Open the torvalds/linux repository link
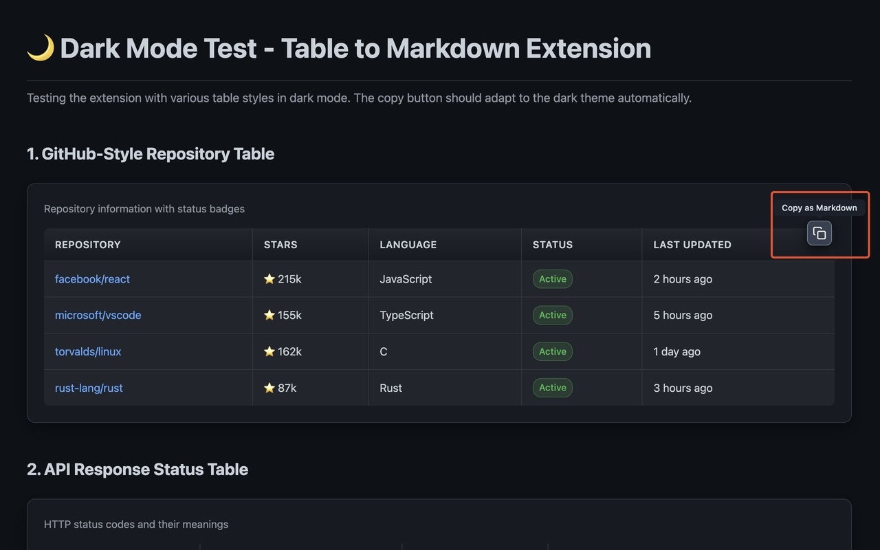 pyautogui.click(x=88, y=351)
